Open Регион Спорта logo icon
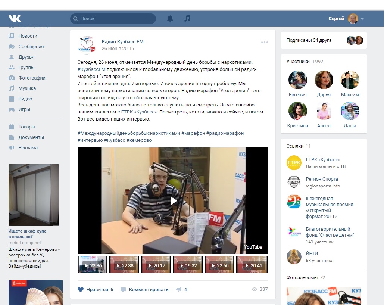The image size is (384, 305). pos(294,182)
